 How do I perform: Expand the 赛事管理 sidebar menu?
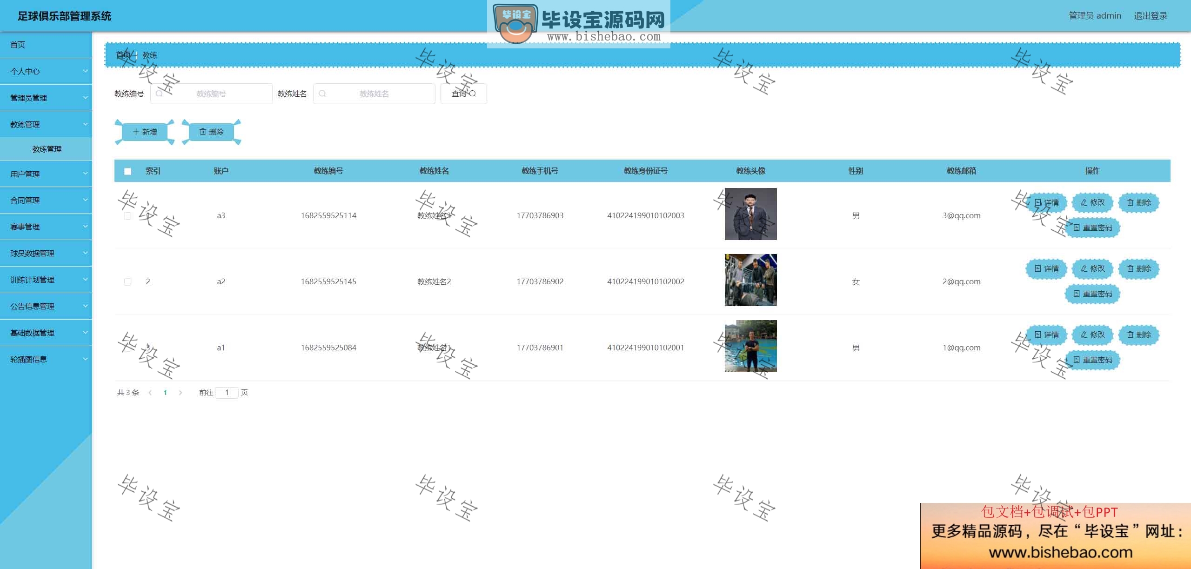tap(46, 227)
